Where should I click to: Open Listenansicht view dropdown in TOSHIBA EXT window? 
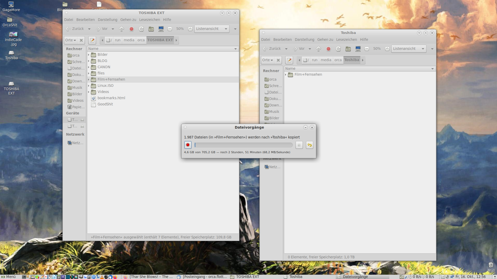[x=212, y=29]
